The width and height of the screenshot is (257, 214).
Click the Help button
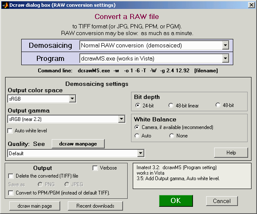[231, 153]
